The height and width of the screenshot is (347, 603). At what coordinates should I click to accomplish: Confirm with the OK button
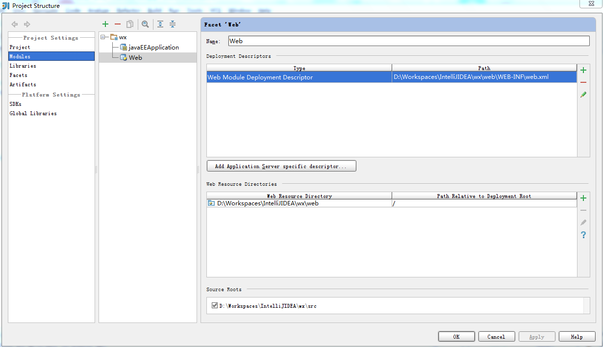point(456,337)
